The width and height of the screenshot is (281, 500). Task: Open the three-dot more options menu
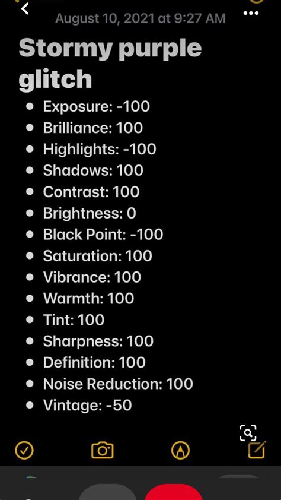pyautogui.click(x=251, y=14)
